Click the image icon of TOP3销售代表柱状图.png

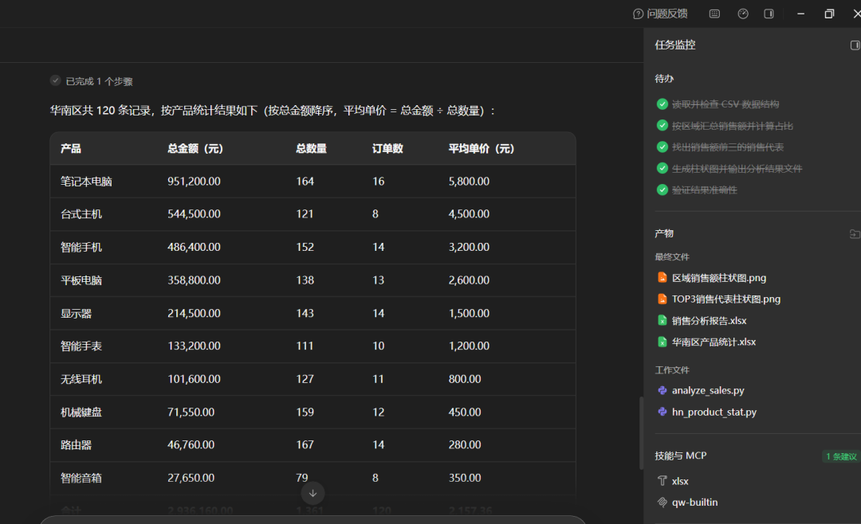coord(662,299)
